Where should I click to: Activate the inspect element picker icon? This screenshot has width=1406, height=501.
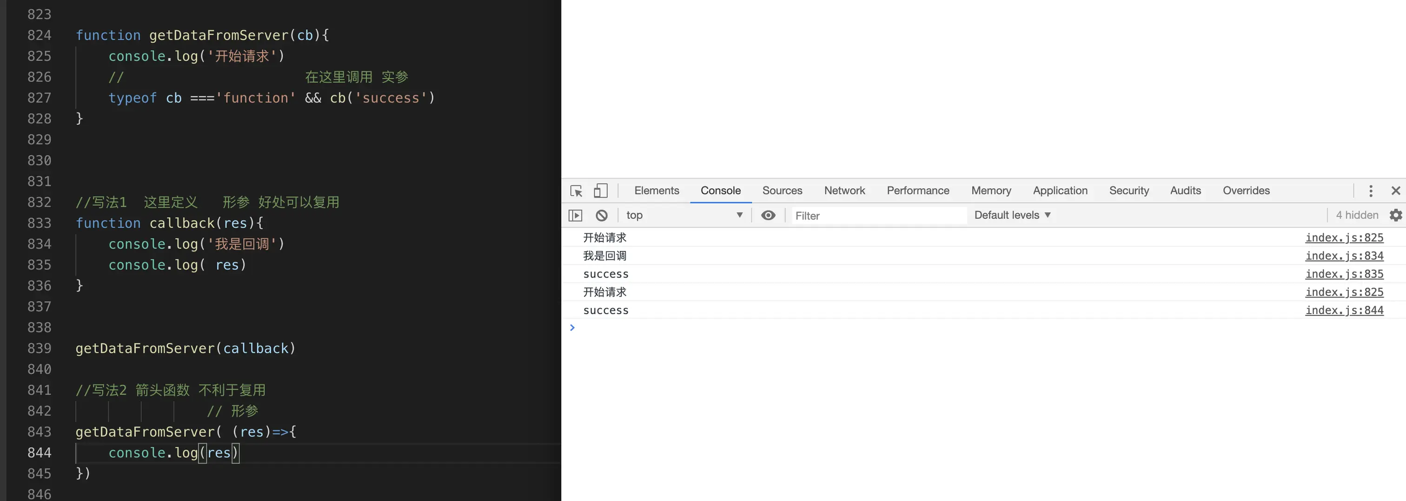pyautogui.click(x=577, y=191)
